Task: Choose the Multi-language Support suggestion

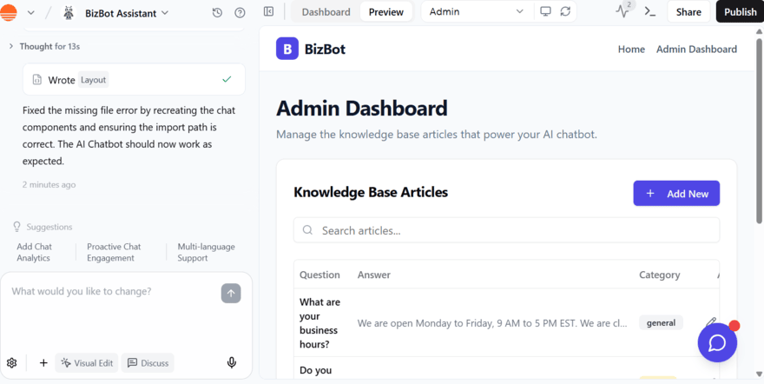Action: pyautogui.click(x=206, y=253)
